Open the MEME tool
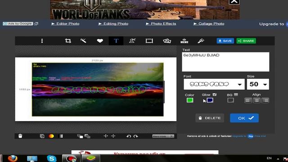 (184, 41)
